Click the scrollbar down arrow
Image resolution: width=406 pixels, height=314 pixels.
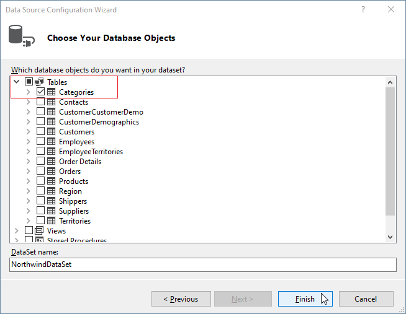390,237
